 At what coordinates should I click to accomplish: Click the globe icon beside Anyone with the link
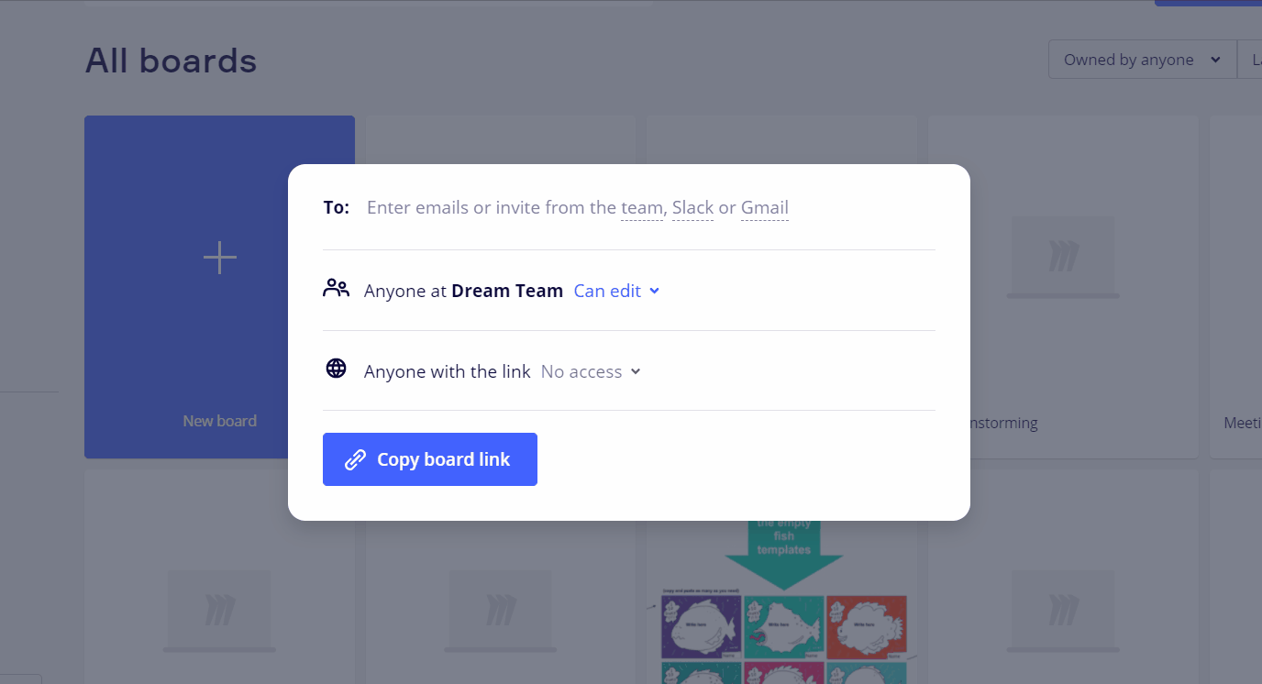[x=337, y=369]
